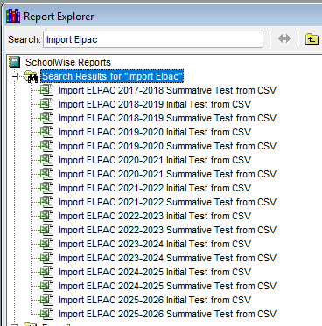Screen dimensions: 322x326
Task: Select Import ELPAC 2018-2019 Initial Test from CSV
Action: tap(155, 104)
